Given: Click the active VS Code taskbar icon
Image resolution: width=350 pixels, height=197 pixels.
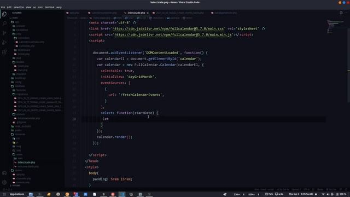Looking at the screenshot, I should [122, 194].
